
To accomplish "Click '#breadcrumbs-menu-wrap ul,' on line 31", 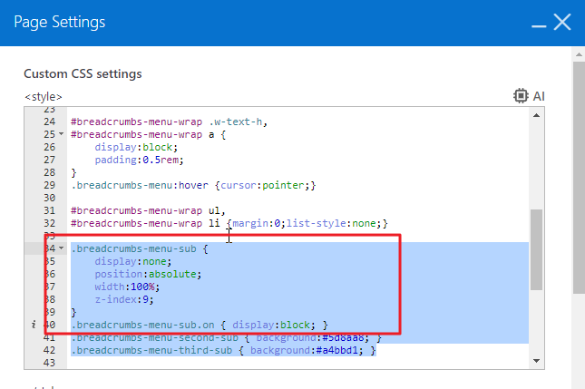I will coord(148,210).
